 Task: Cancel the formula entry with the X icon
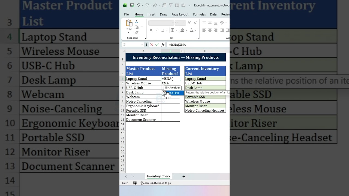pos(152,45)
